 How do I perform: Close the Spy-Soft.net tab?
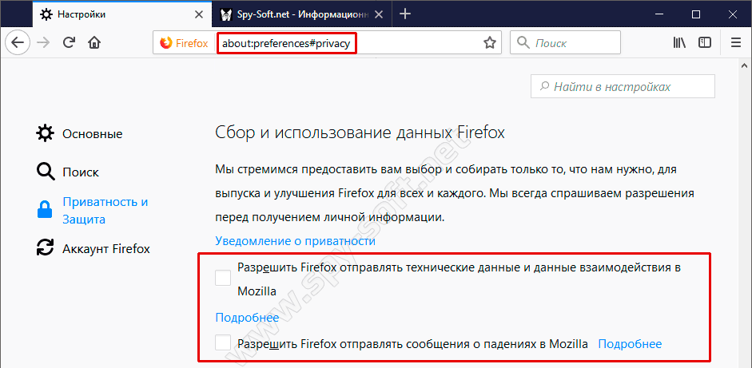379,14
